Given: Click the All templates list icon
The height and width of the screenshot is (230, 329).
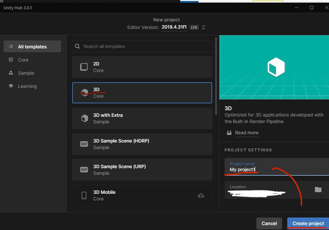Looking at the screenshot, I should click(11, 47).
